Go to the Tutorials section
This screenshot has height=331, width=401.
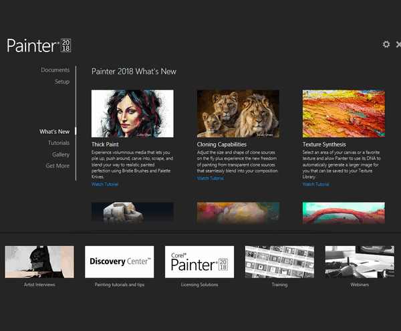point(59,142)
